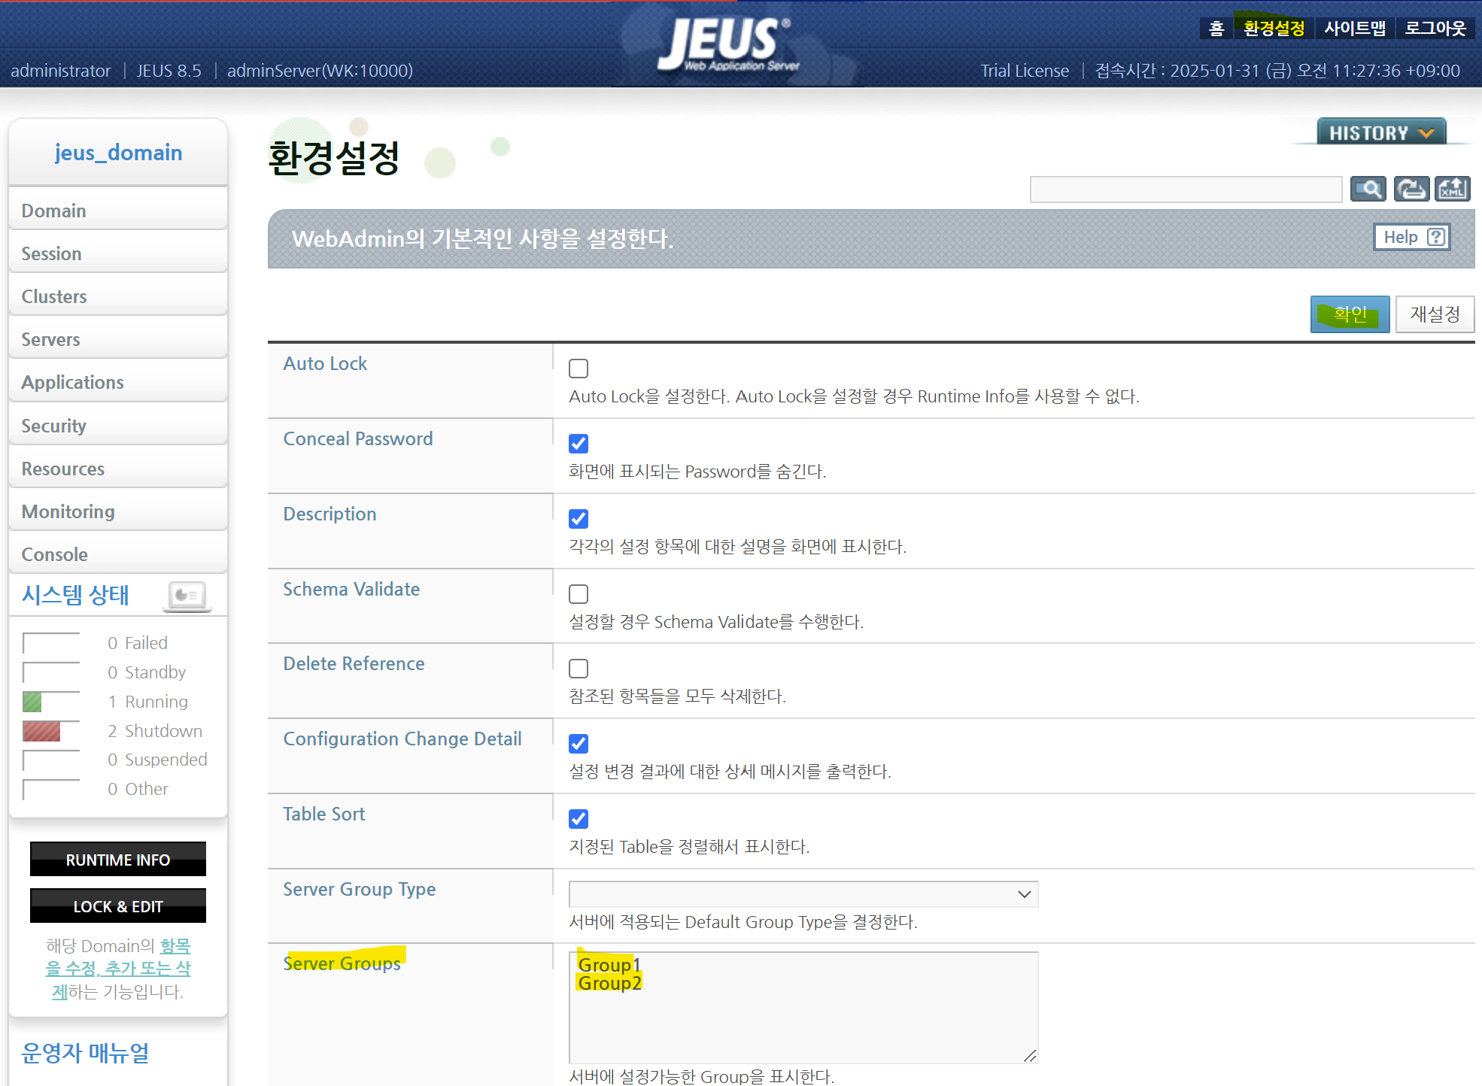Click the Server Groups textarea resize handle
Viewport: 1482px width, 1086px height.
coord(1030,1056)
